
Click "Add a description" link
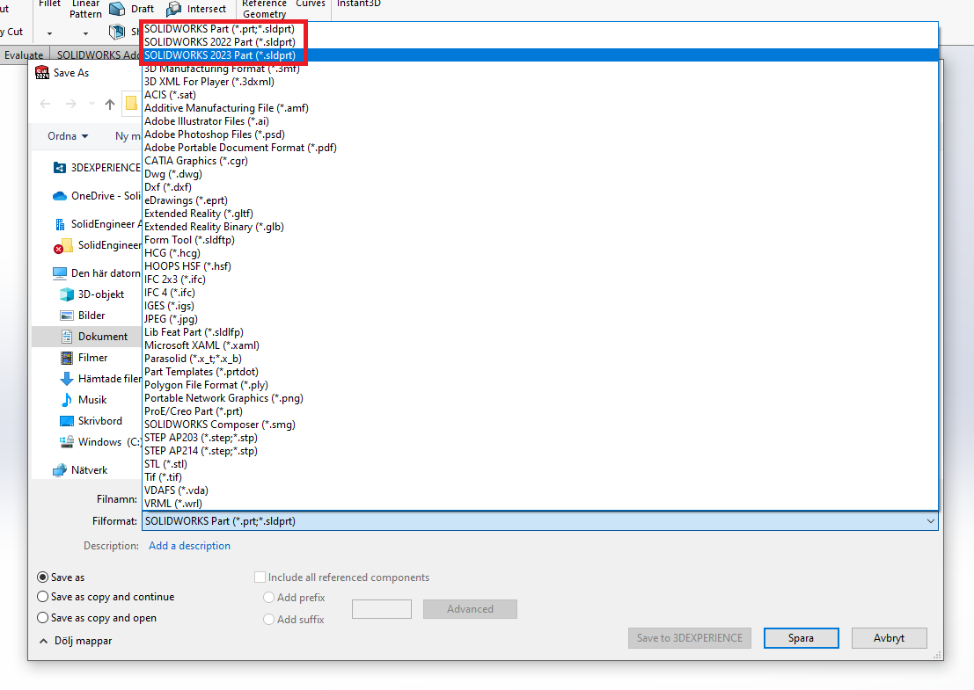189,546
